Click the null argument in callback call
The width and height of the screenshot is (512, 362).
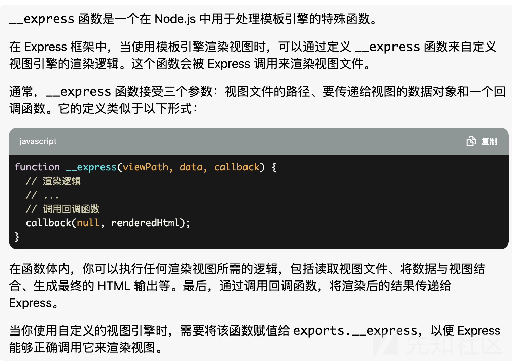pyautogui.click(x=88, y=223)
